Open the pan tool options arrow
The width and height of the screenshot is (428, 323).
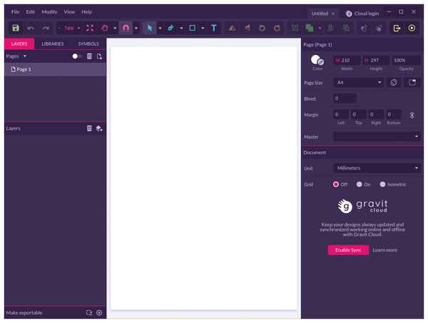coord(115,28)
